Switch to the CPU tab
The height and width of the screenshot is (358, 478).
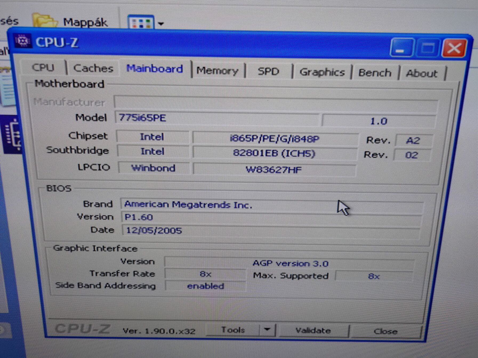[43, 68]
